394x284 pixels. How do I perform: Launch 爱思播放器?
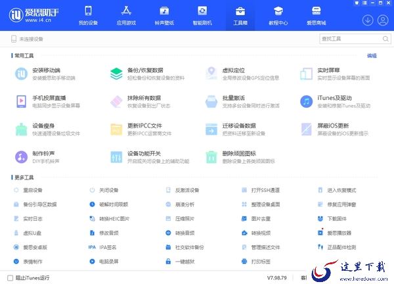click(x=334, y=233)
